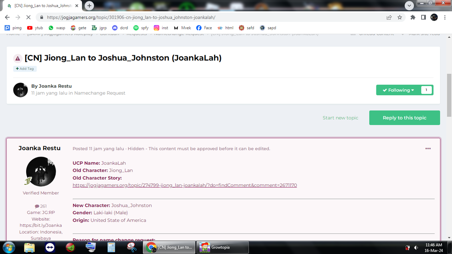Viewport: 452px width, 254px height.
Task: Open the Chrome profile avatar
Action: point(434,17)
